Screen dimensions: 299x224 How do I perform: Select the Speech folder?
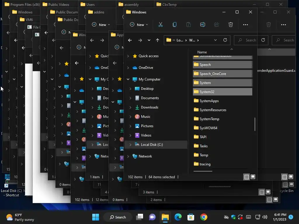(222, 65)
